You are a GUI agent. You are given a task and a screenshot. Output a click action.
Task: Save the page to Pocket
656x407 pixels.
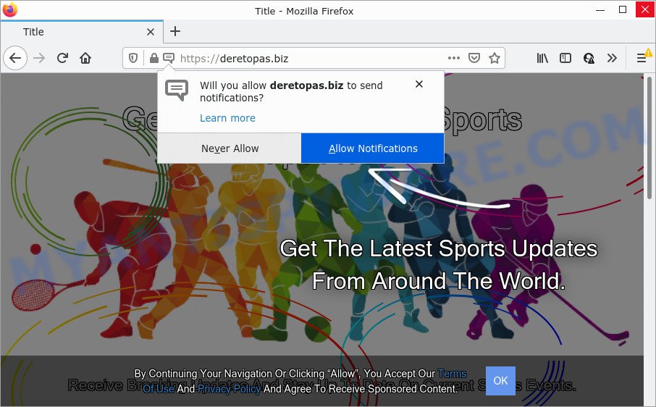tap(474, 58)
